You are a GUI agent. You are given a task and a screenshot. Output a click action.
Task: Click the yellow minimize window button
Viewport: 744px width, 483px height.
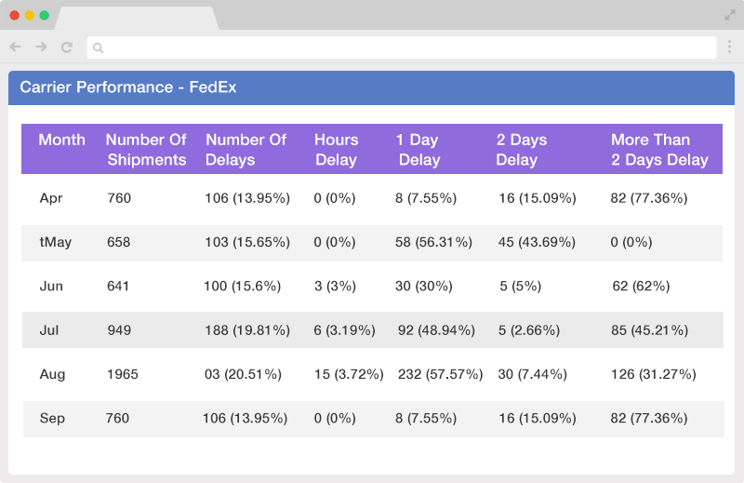[x=30, y=15]
